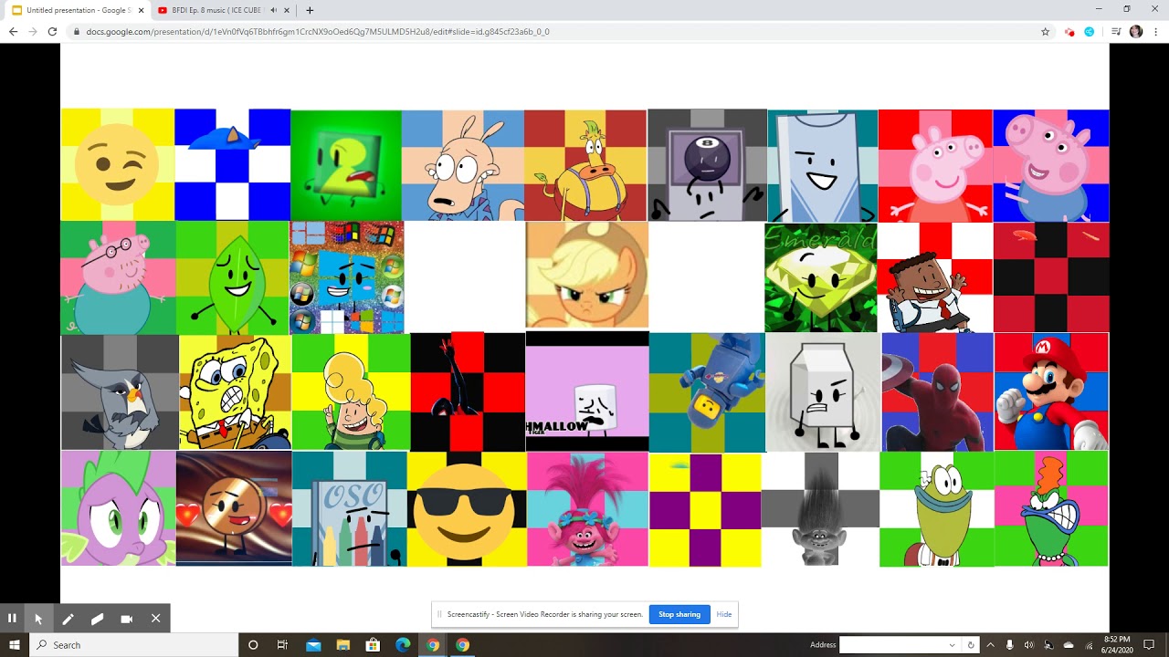Mute audio on the BFDI music tab
The image size is (1169, 657).
273,10
